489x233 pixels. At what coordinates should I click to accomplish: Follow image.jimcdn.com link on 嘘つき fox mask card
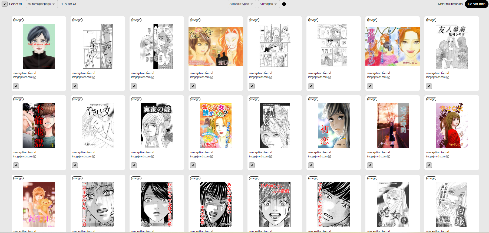pos(200,77)
